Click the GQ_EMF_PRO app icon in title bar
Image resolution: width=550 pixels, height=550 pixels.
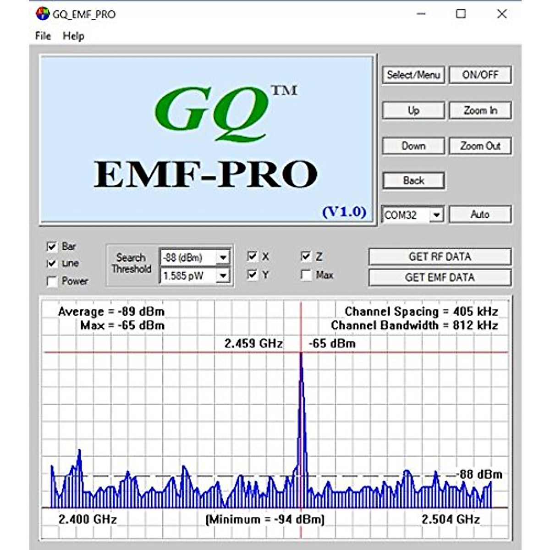coord(42,14)
